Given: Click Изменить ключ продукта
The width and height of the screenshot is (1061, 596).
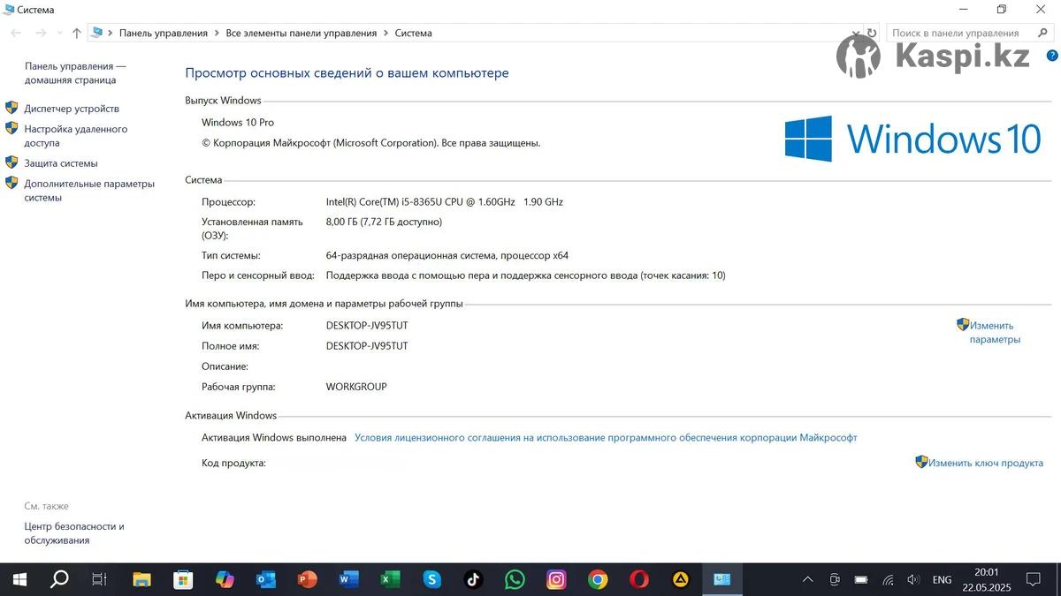Looking at the screenshot, I should coord(986,463).
